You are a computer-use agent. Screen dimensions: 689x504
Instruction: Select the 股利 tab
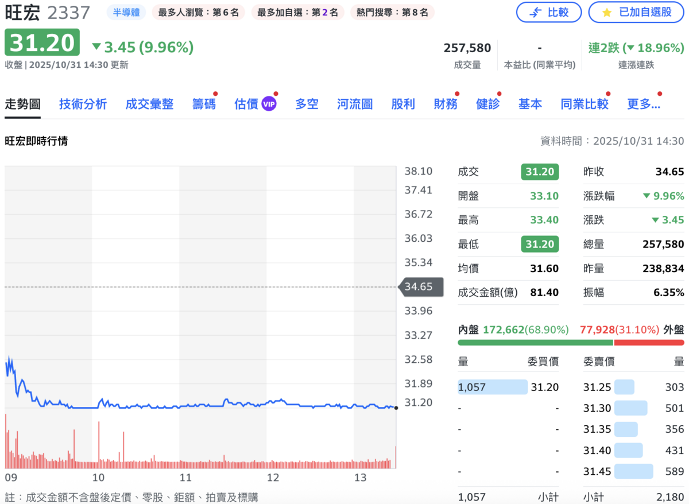pyautogui.click(x=403, y=104)
